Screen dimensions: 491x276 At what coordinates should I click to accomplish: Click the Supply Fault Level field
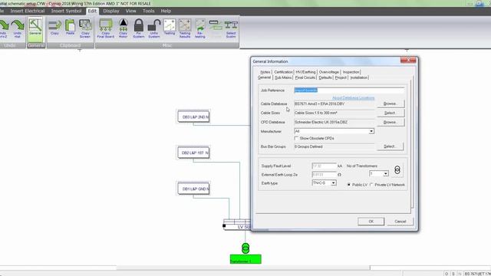point(324,166)
